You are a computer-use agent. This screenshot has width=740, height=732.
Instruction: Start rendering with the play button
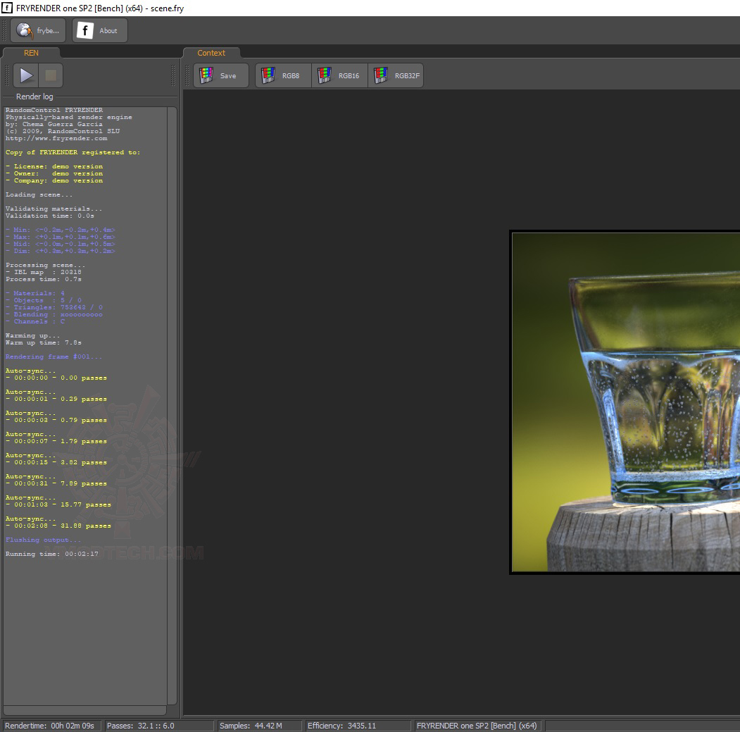pyautogui.click(x=26, y=75)
